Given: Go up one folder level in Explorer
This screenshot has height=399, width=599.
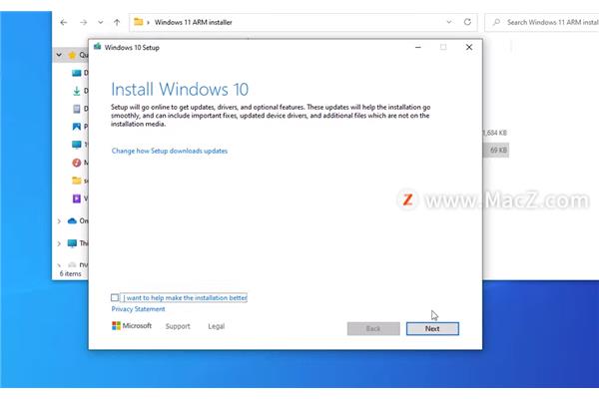Looking at the screenshot, I should coord(117,22).
